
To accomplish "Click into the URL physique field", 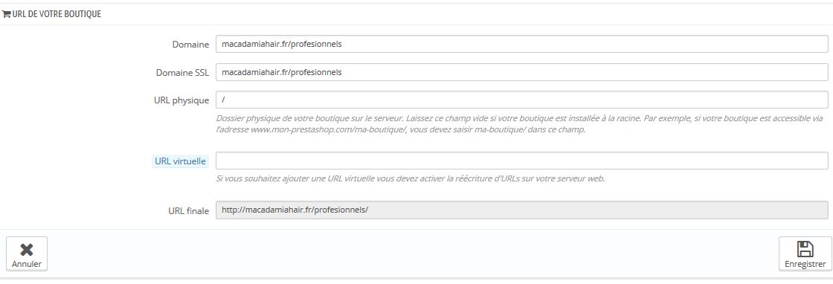I will coord(521,100).
